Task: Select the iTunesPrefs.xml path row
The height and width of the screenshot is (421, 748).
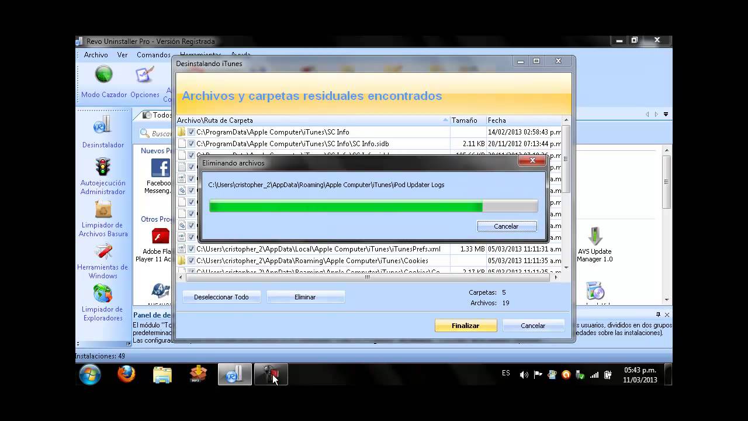Action: (318, 249)
